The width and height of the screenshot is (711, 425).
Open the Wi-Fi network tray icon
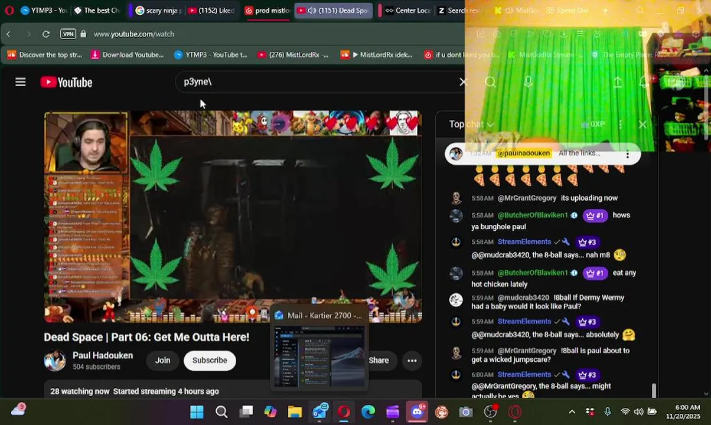(x=625, y=412)
